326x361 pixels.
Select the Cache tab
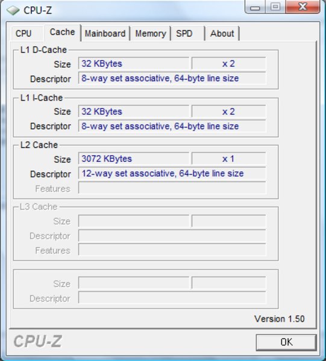point(63,32)
